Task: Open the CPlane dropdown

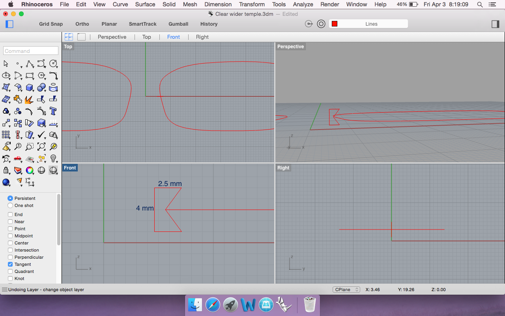Action: [x=346, y=290]
